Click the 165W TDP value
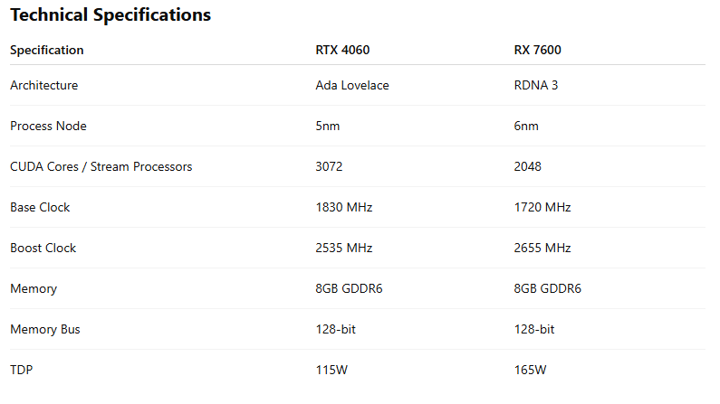Viewport: 720px width, 404px height. [x=531, y=370]
